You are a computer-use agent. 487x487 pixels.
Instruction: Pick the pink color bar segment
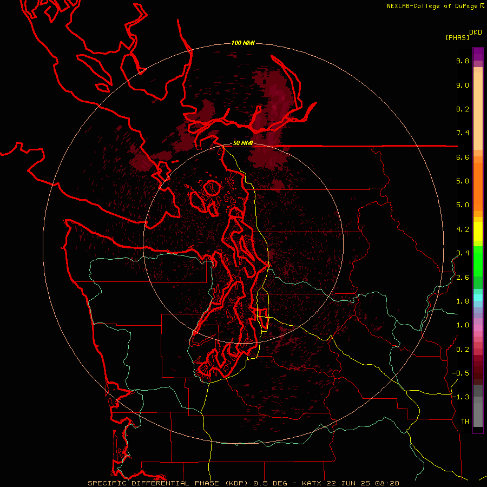pyautogui.click(x=478, y=328)
